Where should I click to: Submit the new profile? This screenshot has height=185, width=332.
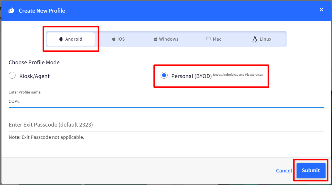point(311,170)
